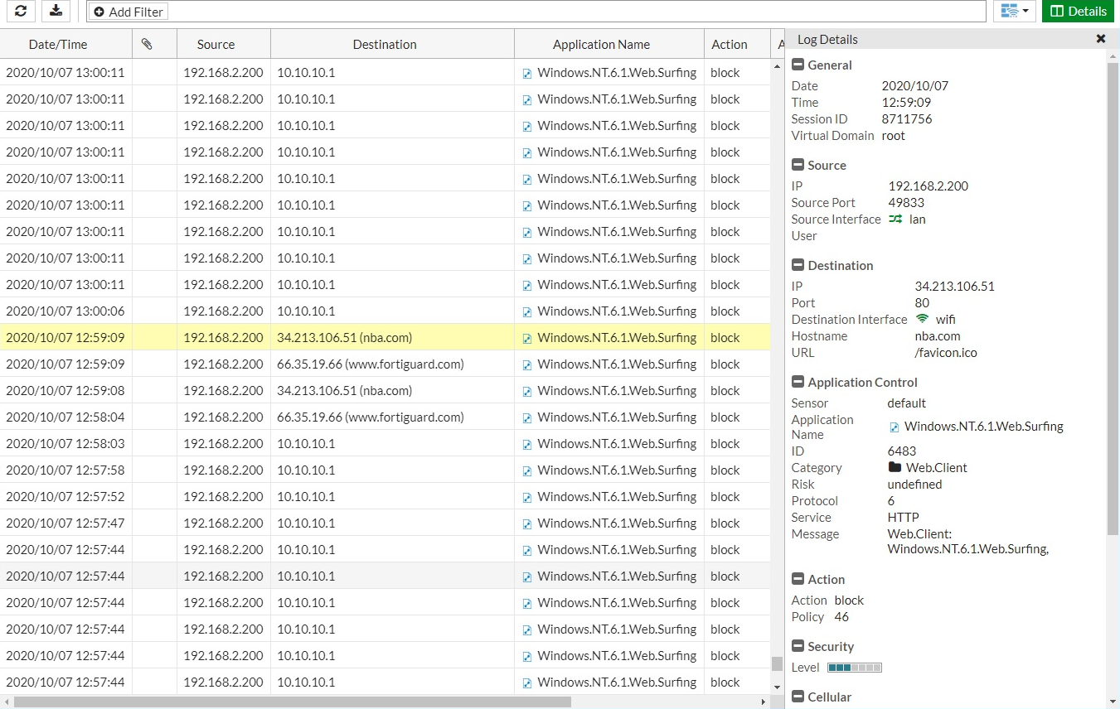Image resolution: width=1120 pixels, height=709 pixels.
Task: Click the Security level indicator bar
Action: click(854, 668)
